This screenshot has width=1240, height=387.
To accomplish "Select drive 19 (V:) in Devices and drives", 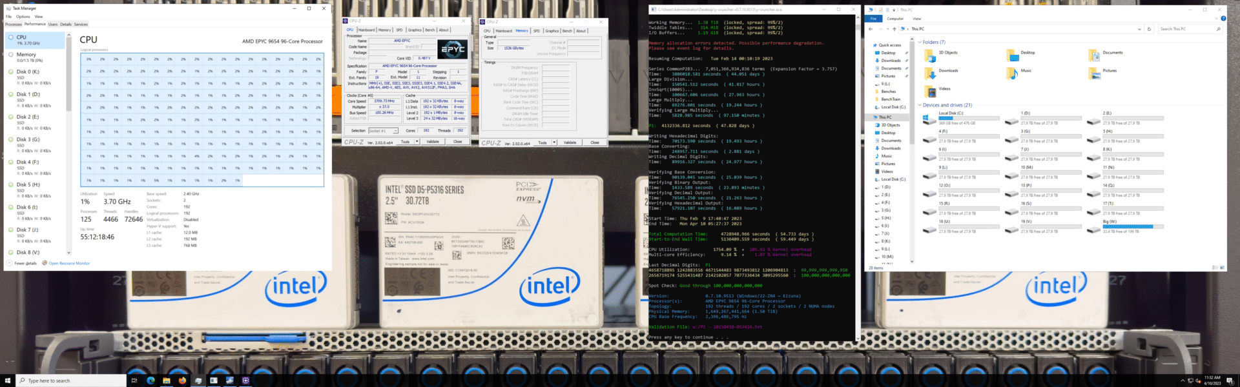I will [x=1044, y=226].
